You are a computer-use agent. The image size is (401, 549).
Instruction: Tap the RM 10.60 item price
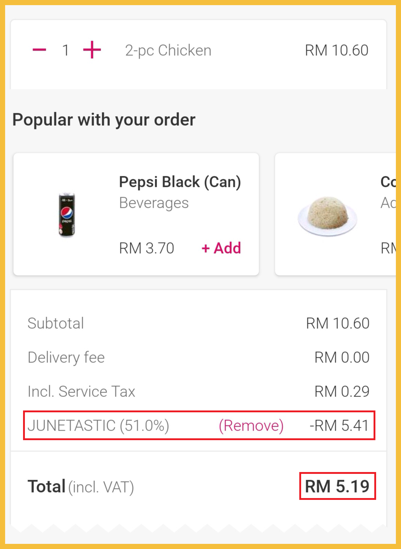coord(336,50)
